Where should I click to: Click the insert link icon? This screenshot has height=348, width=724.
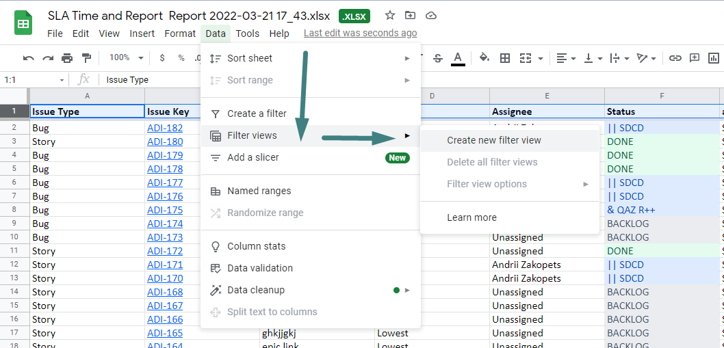click(x=675, y=58)
